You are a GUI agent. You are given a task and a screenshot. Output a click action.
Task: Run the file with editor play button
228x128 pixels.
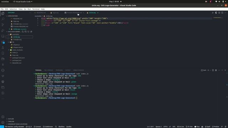coord(213,13)
